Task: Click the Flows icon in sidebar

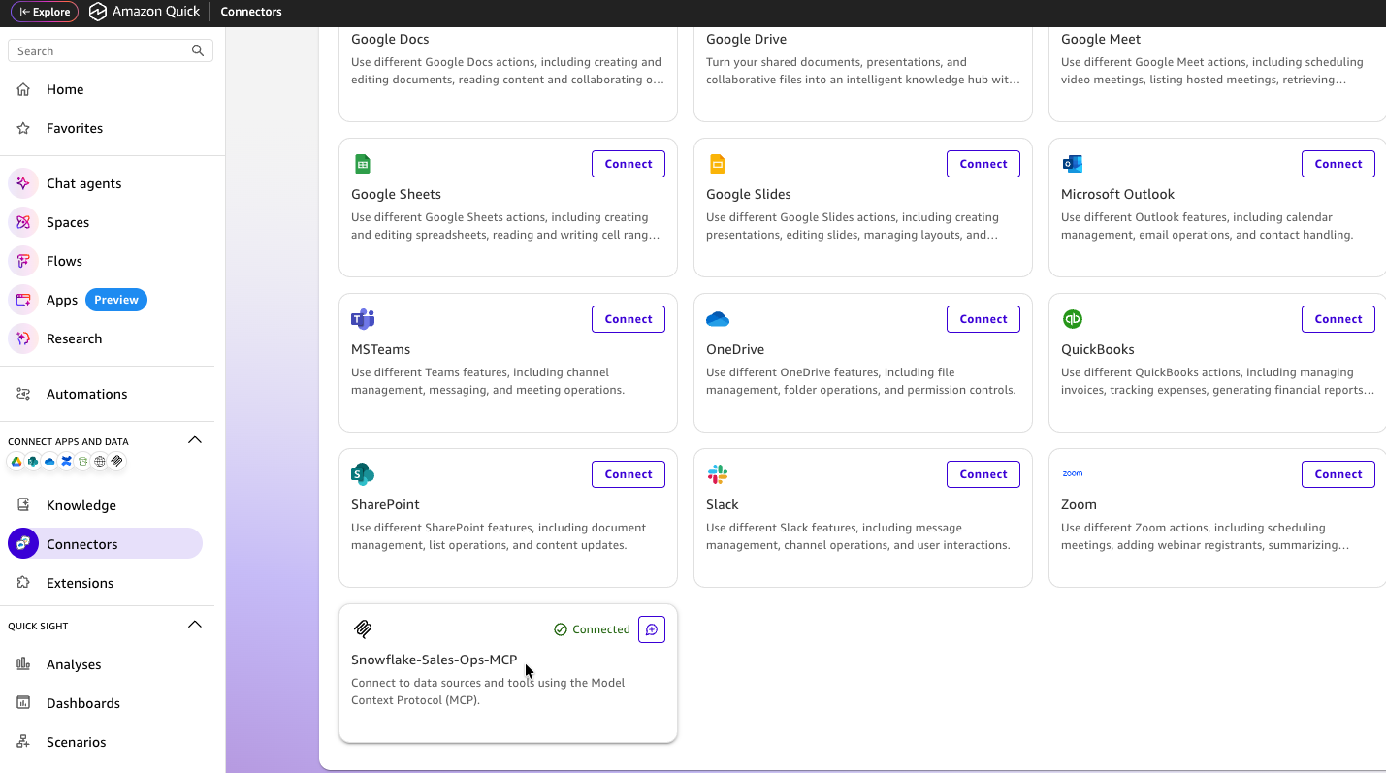Action: click(23, 261)
